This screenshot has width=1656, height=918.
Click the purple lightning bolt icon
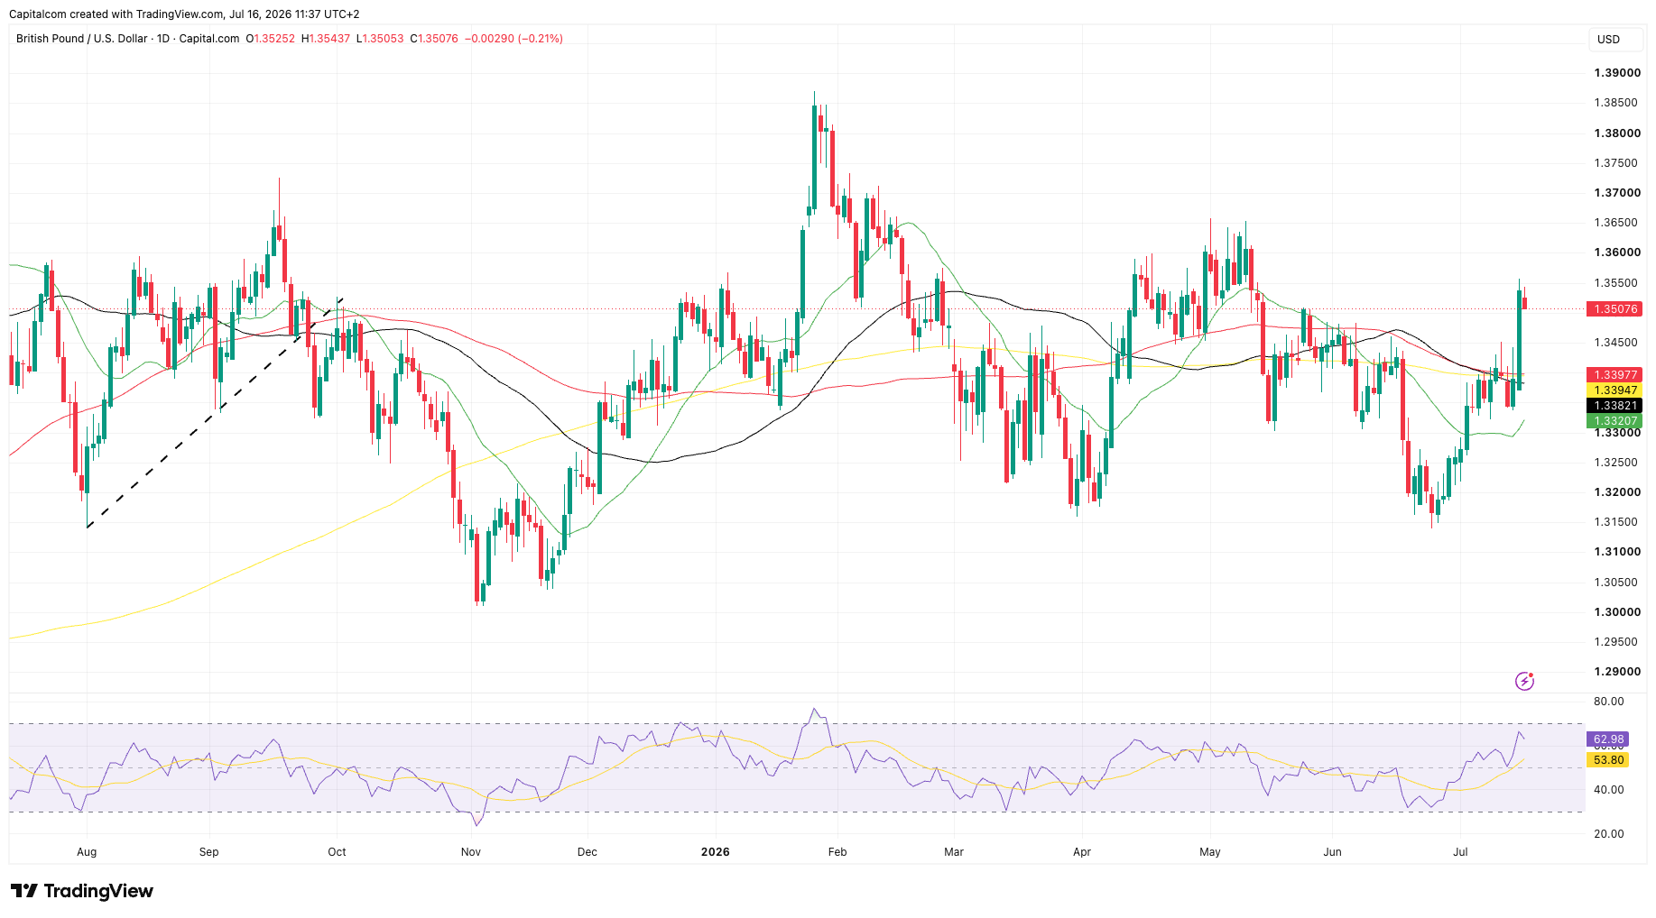click(1524, 681)
